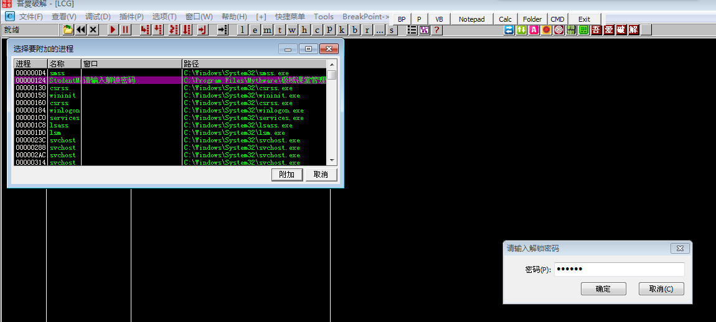Open Run trace with '...' button
Image resolution: width=716 pixels, height=322 pixels.
(379, 30)
